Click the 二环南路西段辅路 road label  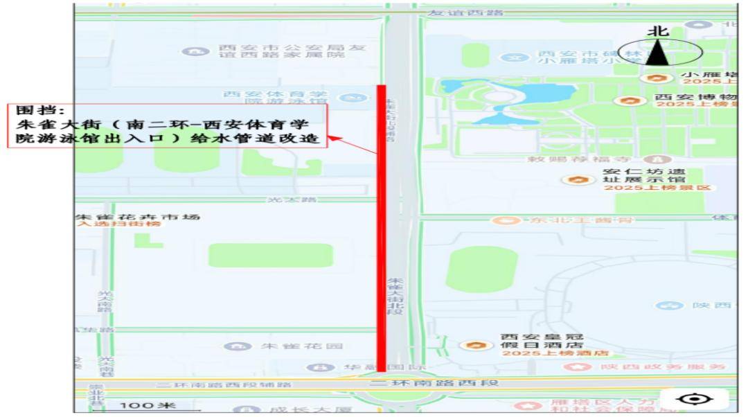(224, 384)
